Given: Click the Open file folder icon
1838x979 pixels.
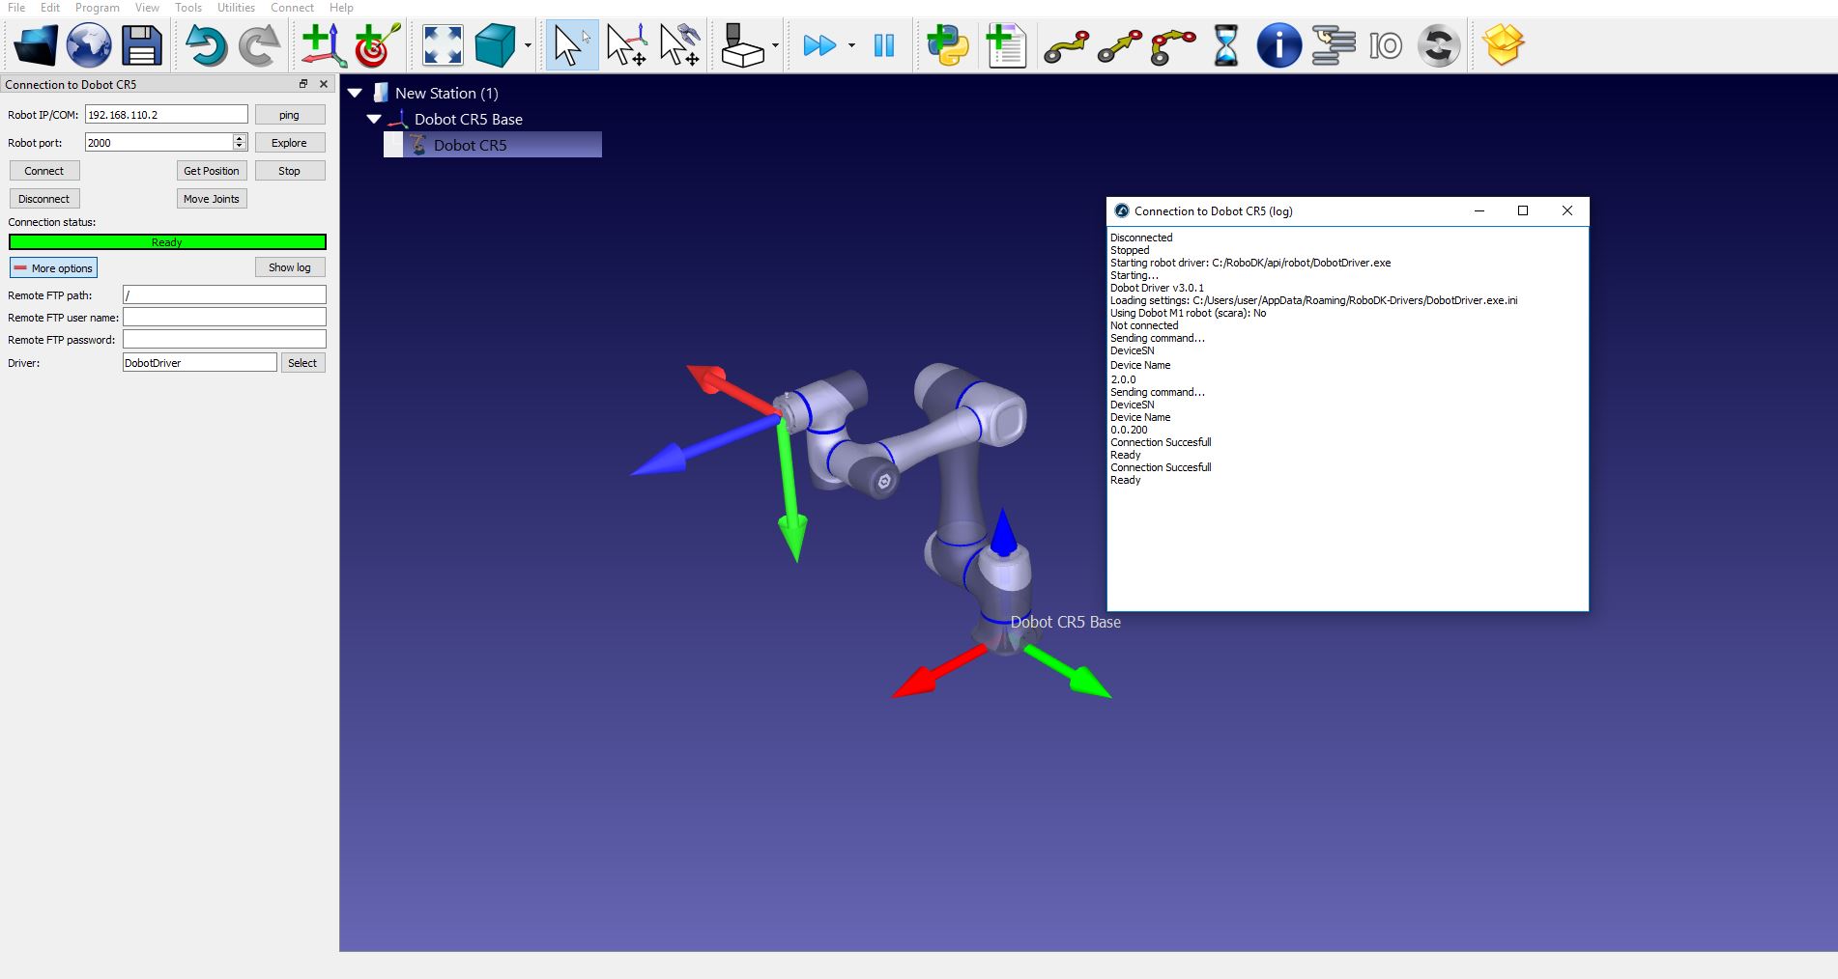Looking at the screenshot, I should 36,45.
